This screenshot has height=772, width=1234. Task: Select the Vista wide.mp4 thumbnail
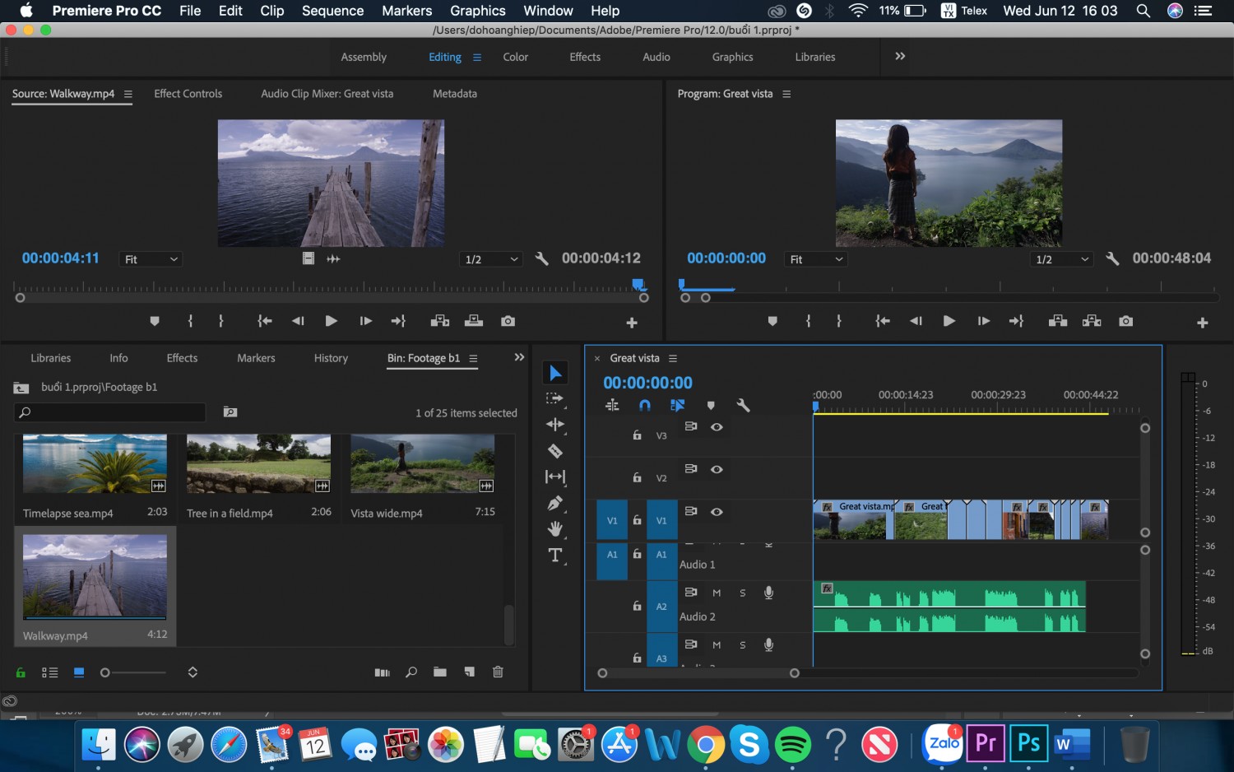422,464
